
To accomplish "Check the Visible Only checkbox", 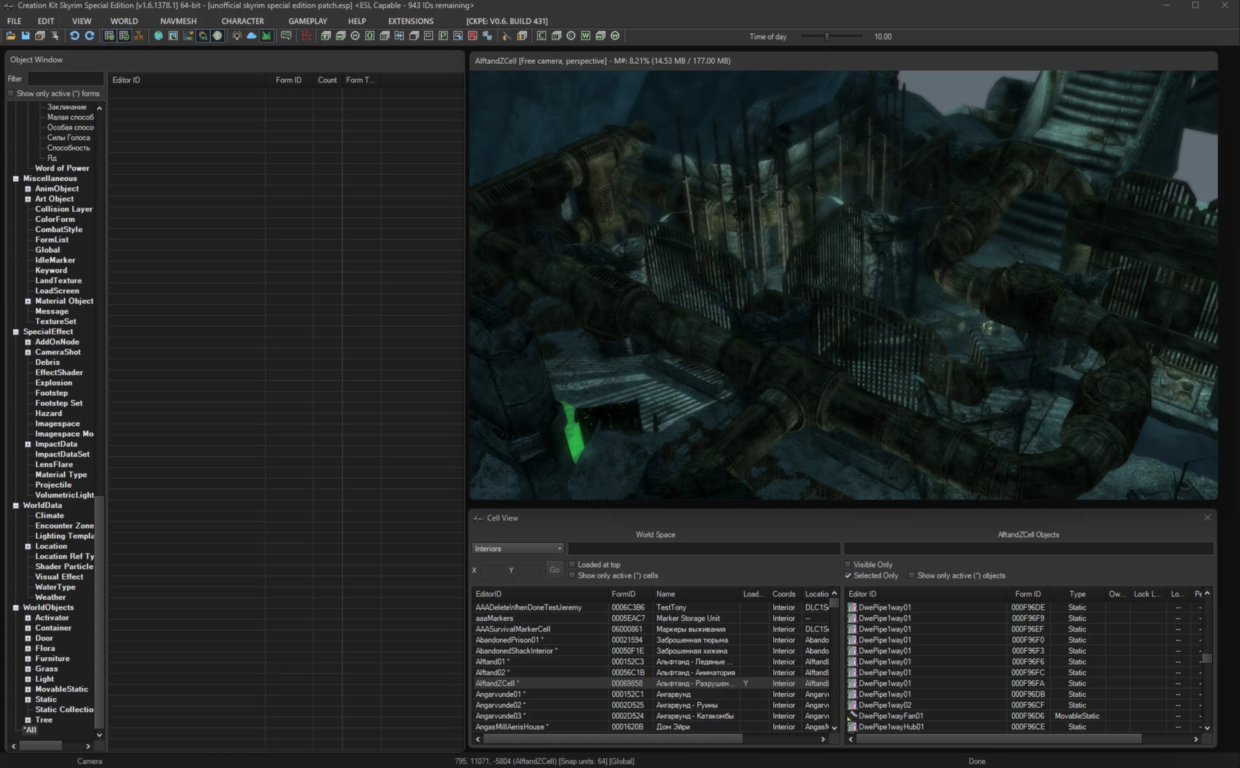I will [848, 565].
